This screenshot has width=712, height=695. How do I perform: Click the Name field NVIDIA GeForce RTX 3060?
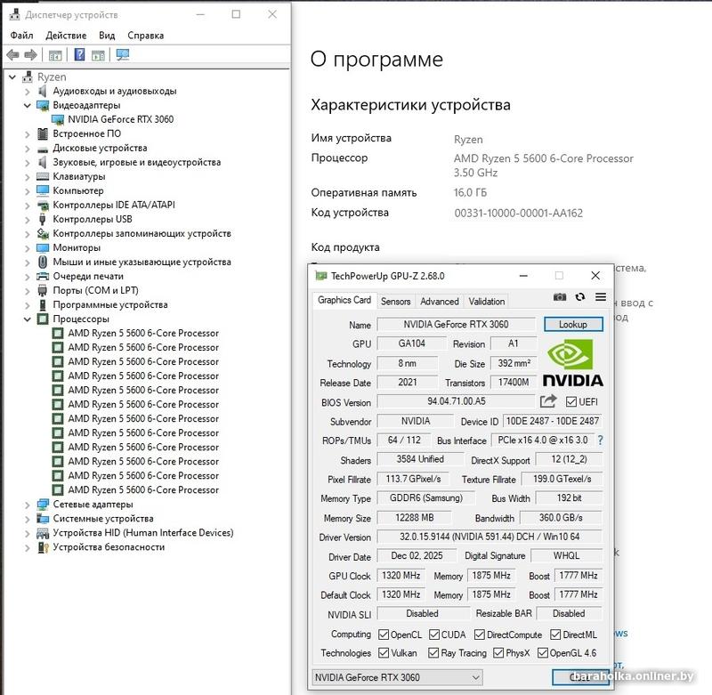point(457,324)
